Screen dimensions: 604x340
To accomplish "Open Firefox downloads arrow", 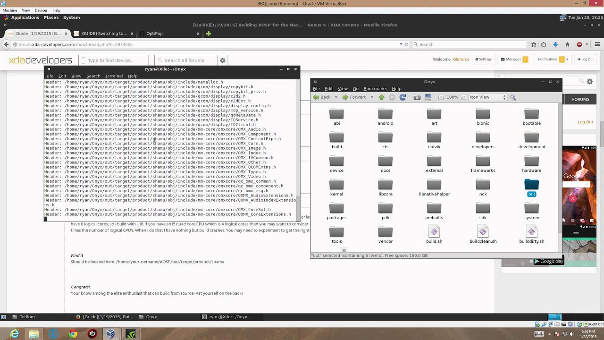I will (x=555, y=44).
